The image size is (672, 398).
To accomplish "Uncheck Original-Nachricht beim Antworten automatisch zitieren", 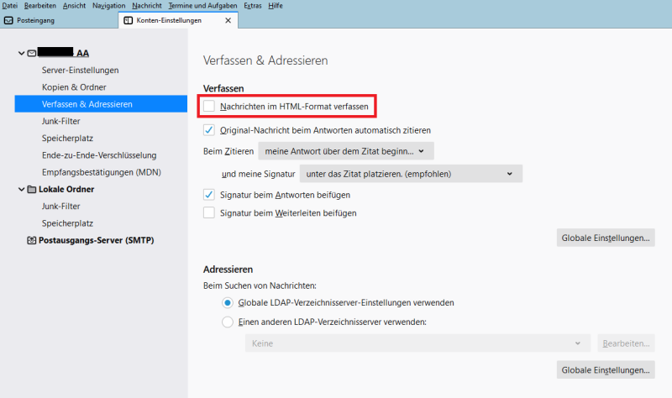I will point(209,131).
